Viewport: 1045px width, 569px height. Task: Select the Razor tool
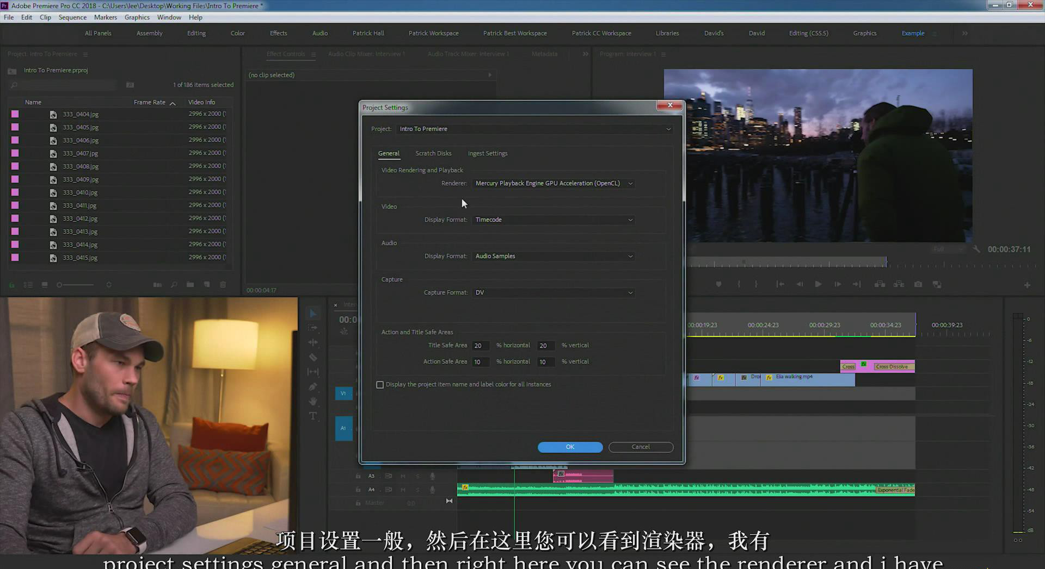313,357
